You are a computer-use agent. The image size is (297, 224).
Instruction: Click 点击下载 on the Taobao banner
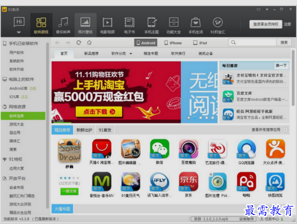(99, 112)
